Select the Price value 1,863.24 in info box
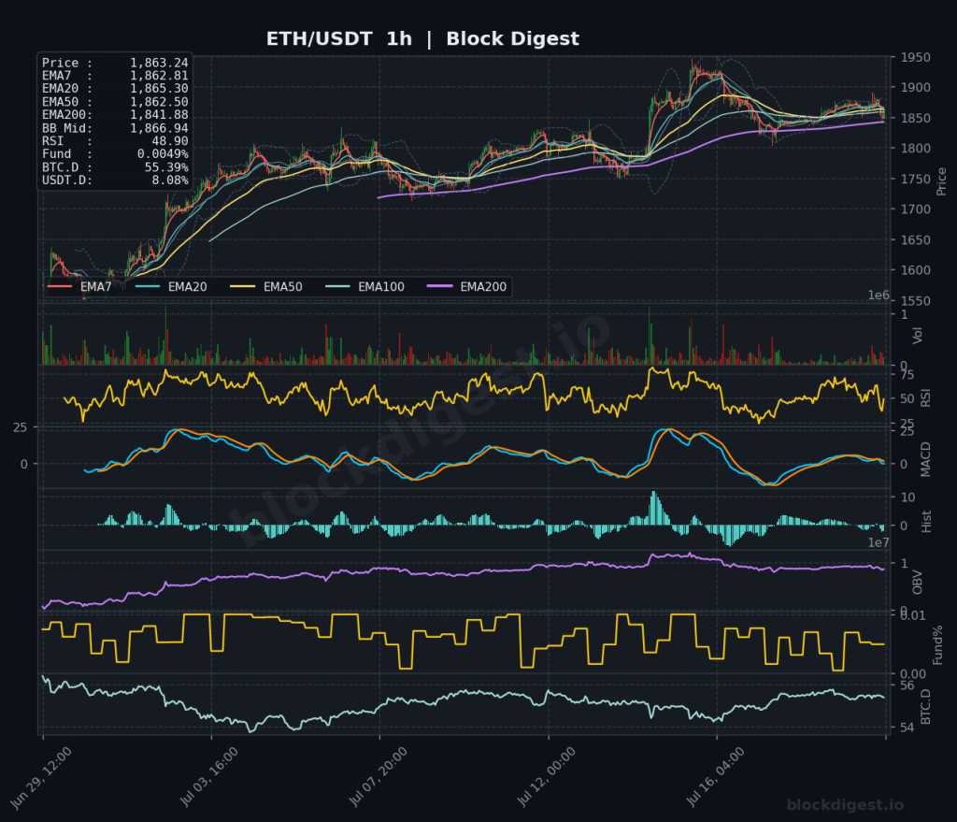The height and width of the screenshot is (822, 957). pos(159,63)
